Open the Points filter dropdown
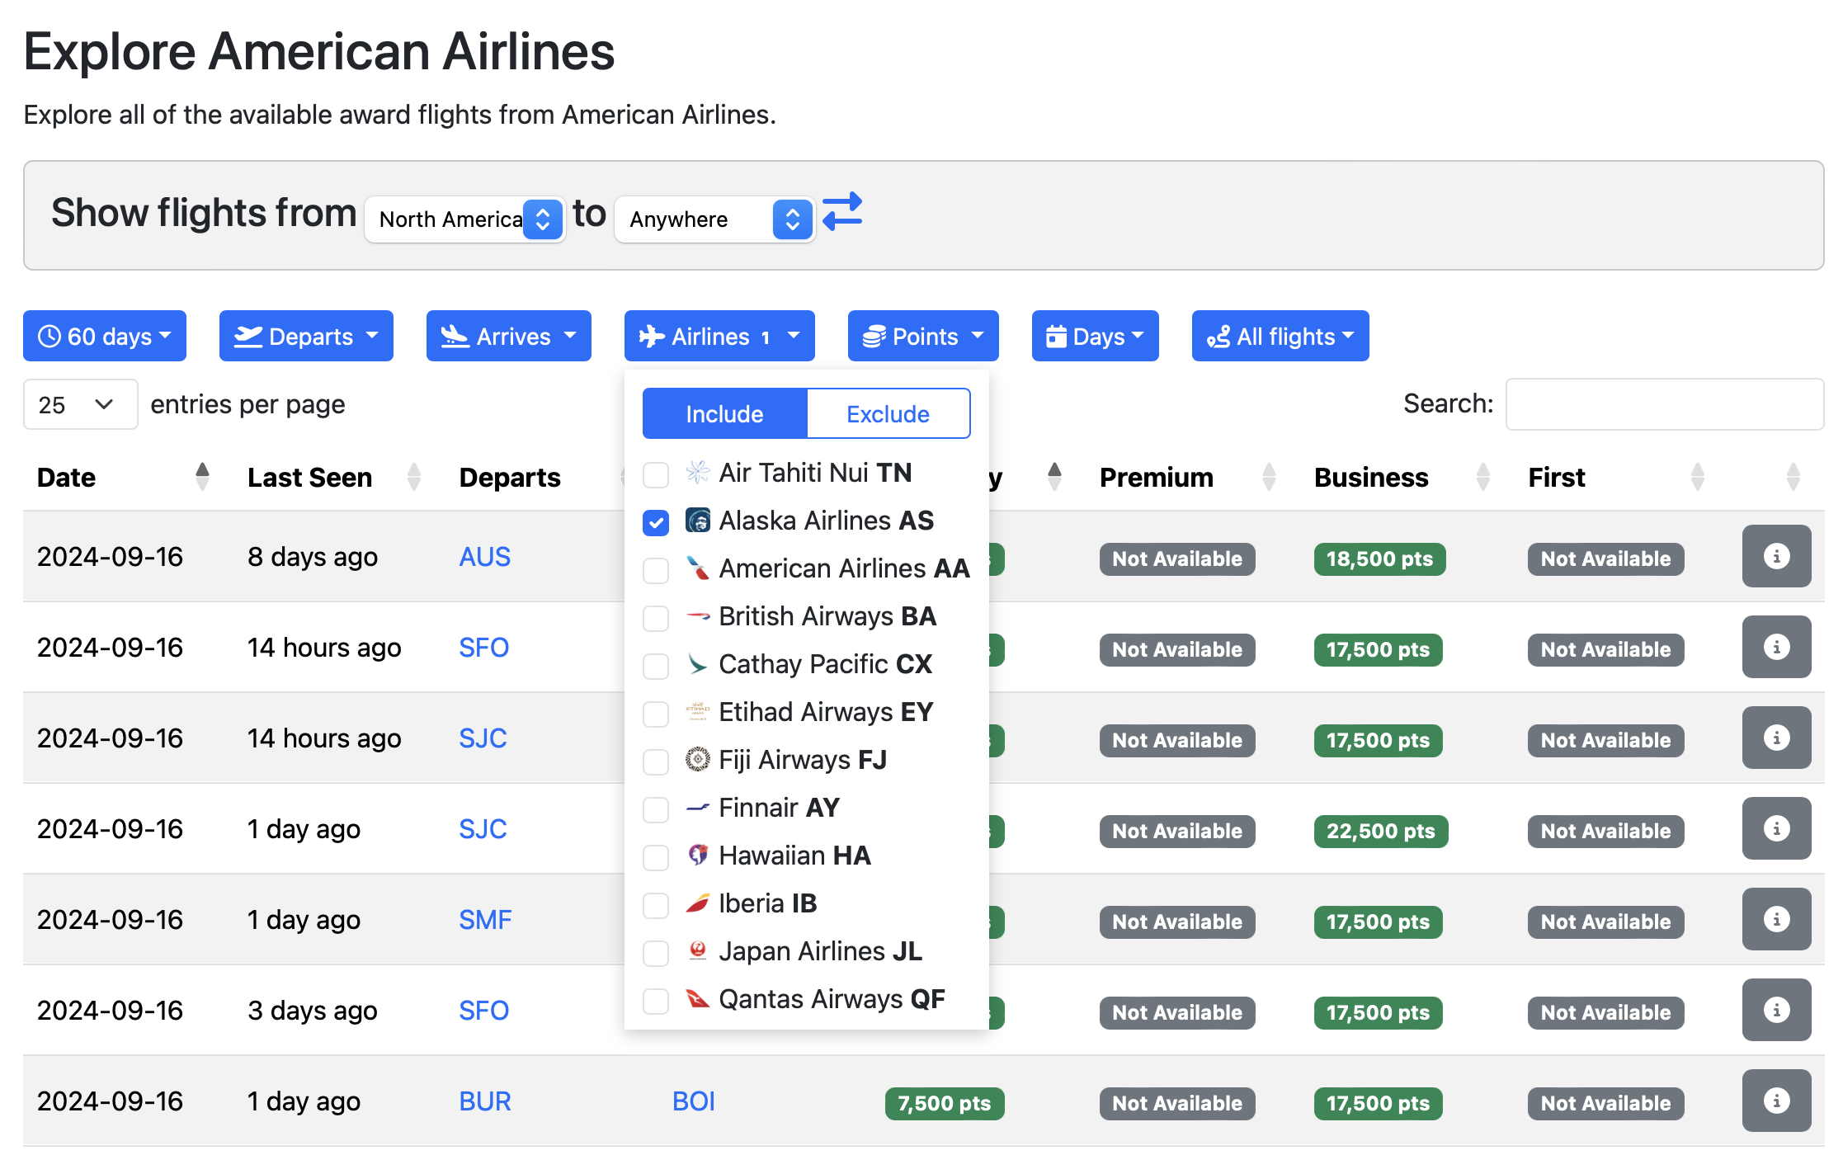 click(923, 336)
